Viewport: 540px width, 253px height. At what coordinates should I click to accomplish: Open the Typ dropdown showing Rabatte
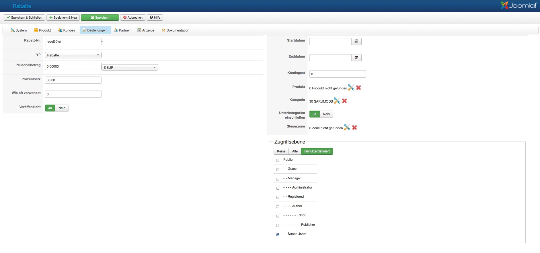click(73, 55)
